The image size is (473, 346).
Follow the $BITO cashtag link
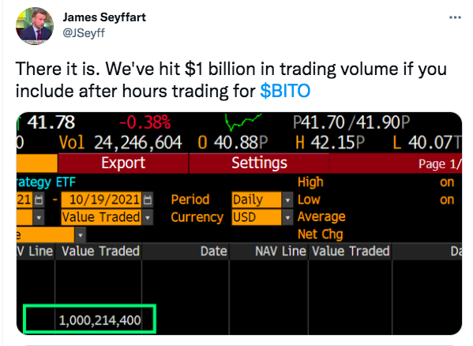click(x=285, y=91)
